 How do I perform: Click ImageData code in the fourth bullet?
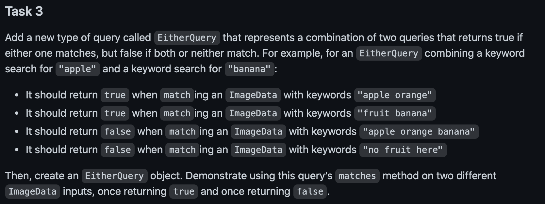coord(258,150)
